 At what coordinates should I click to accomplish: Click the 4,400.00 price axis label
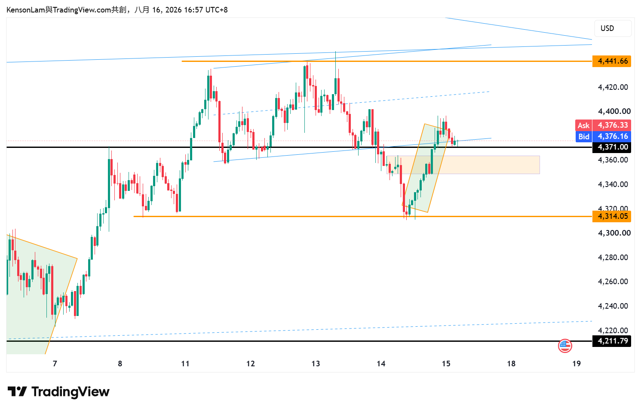coord(614,111)
